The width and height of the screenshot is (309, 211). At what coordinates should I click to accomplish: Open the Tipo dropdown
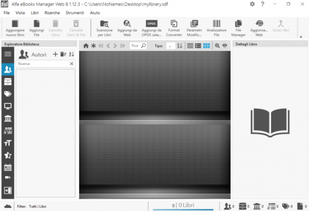point(171,46)
